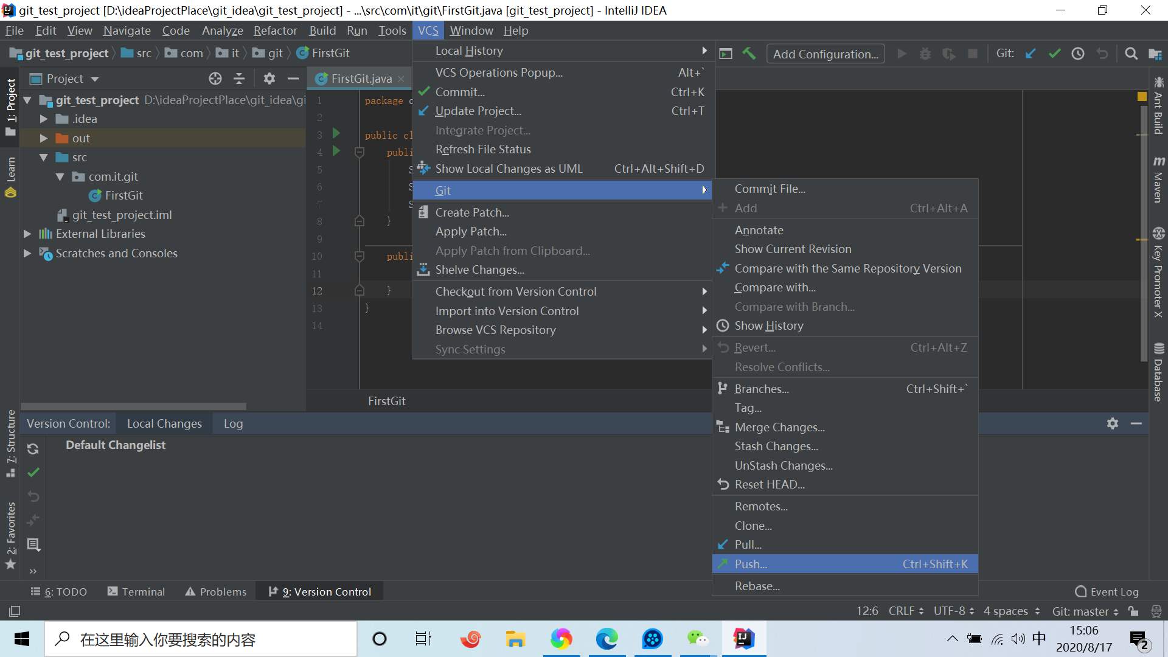
Task: Open the Terminal tool window
Action: pos(136,591)
